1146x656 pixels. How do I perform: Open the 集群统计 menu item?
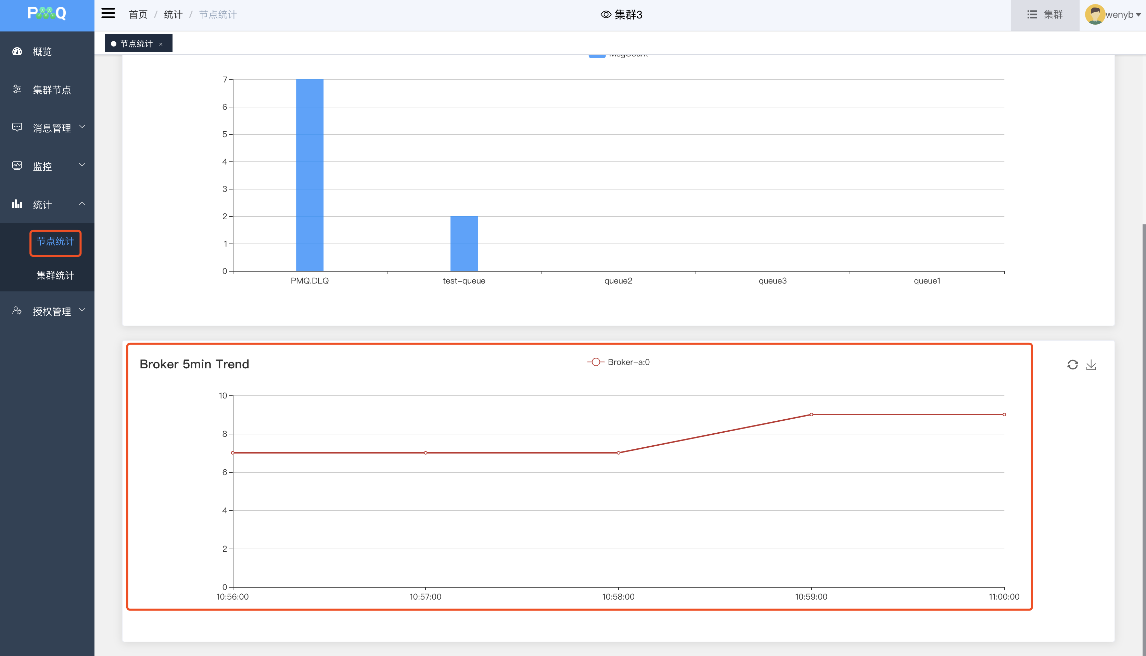coord(55,275)
